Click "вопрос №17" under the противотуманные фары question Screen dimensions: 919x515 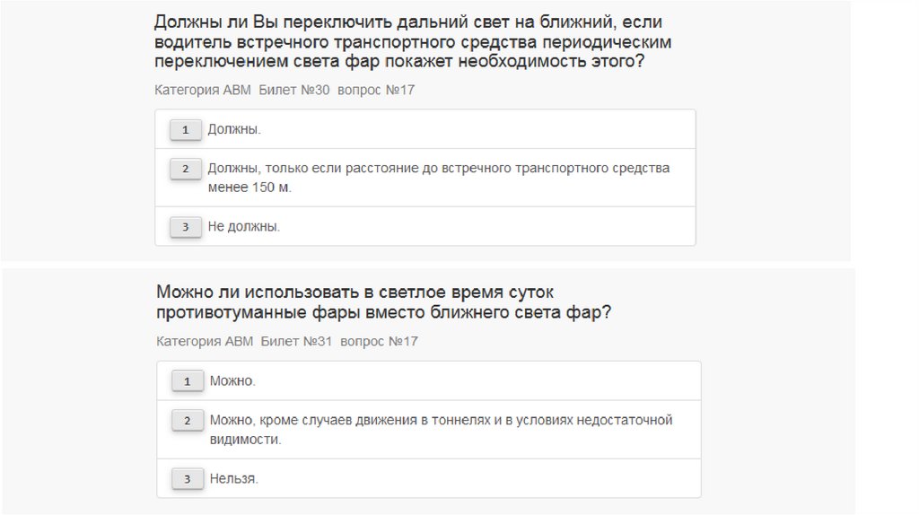tap(379, 341)
